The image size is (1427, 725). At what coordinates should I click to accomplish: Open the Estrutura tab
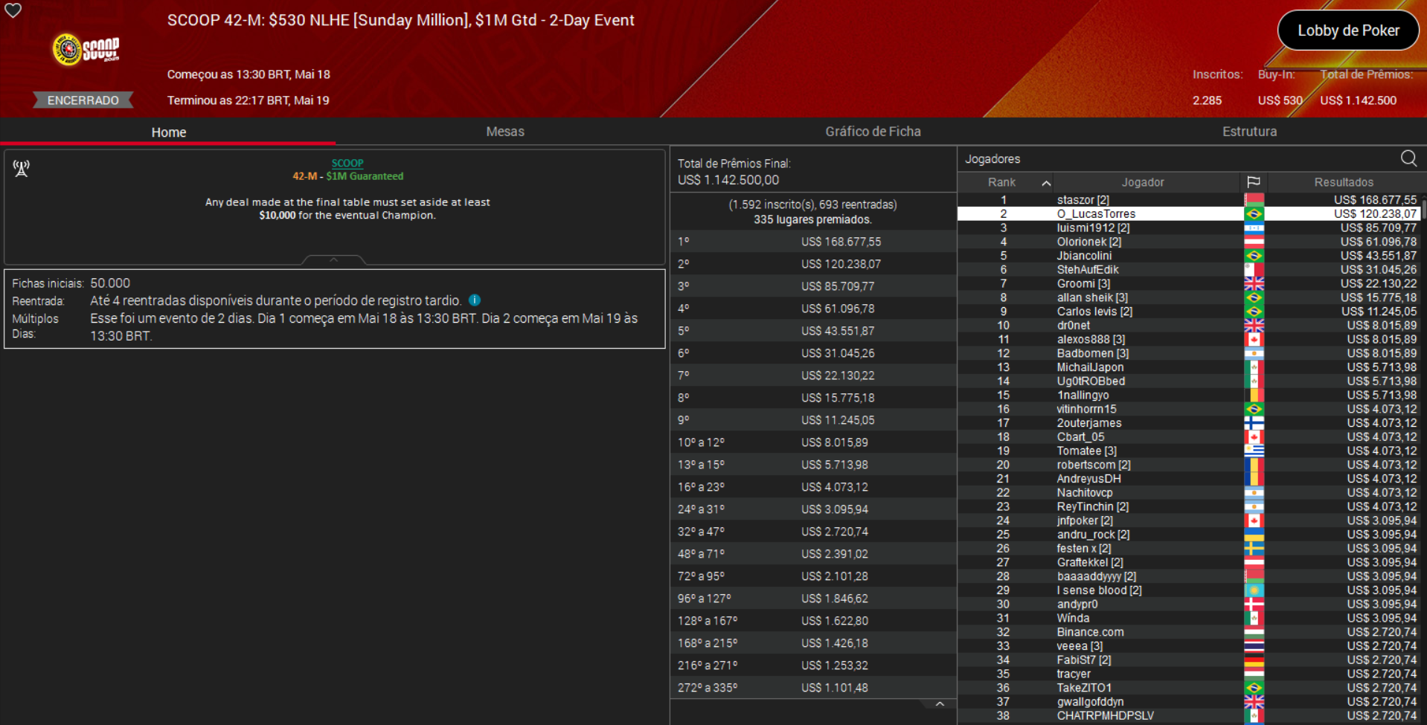coord(1249,132)
